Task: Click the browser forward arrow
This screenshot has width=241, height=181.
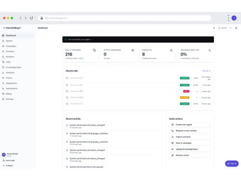Action: 26,18
